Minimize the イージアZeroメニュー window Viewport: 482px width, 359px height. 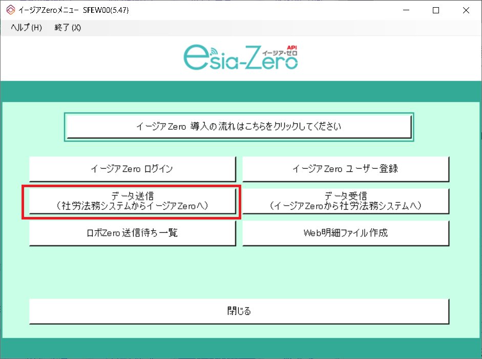tap(405, 10)
